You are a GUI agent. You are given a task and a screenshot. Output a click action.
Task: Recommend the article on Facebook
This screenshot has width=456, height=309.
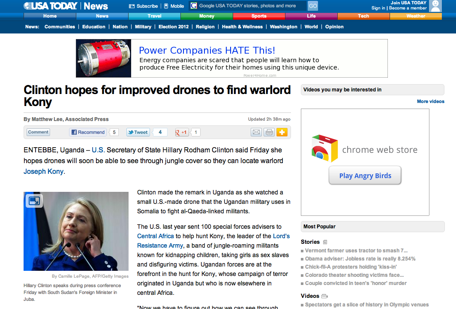[x=88, y=132]
